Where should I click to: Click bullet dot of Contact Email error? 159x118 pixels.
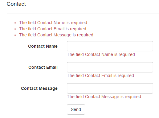[x=15, y=29]
